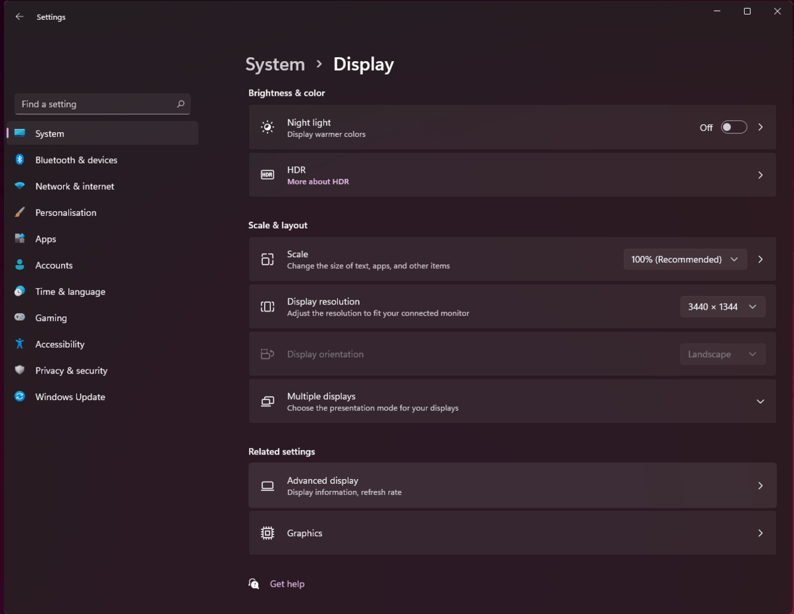Viewport: 794px width, 614px height.
Task: Click the Get help link
Action: click(x=287, y=583)
